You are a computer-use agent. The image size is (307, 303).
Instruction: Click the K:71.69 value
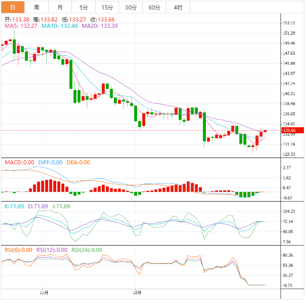[x=14, y=206]
